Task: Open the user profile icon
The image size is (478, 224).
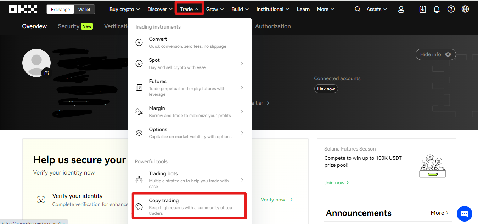Action: [x=401, y=9]
